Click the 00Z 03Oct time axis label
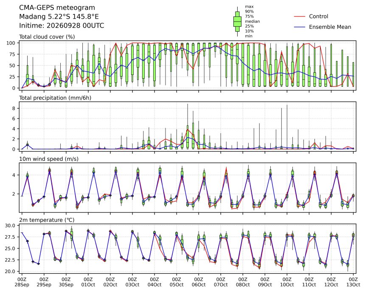Viewport: 365px width, 292px height. tap(132, 282)
